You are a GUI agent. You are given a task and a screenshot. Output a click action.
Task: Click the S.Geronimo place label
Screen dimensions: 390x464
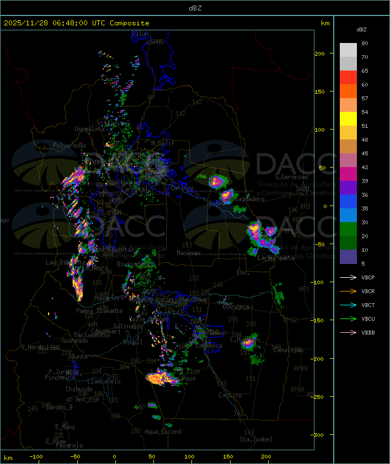point(291,177)
